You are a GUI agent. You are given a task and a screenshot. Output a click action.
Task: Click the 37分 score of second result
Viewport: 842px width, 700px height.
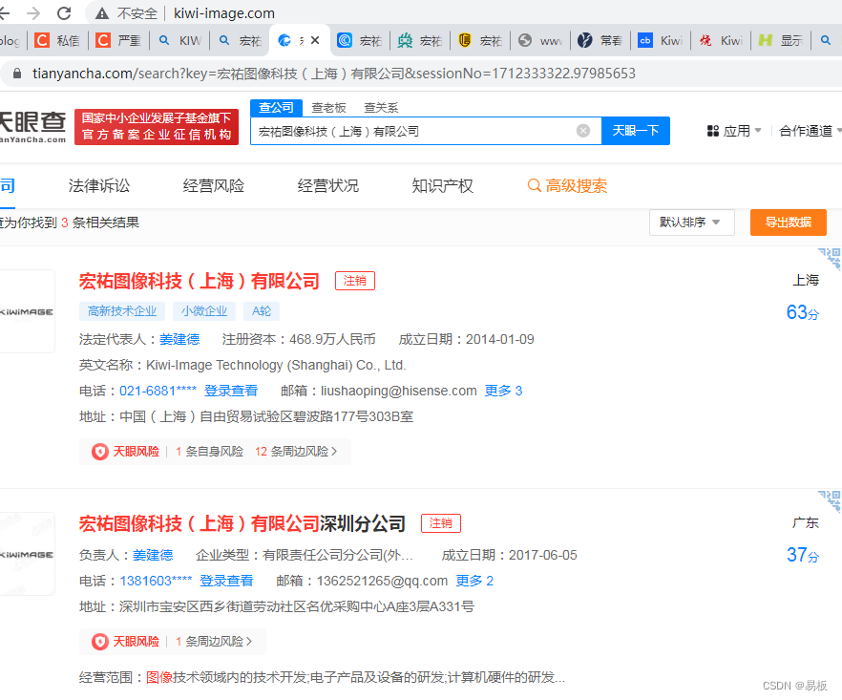pyautogui.click(x=803, y=556)
